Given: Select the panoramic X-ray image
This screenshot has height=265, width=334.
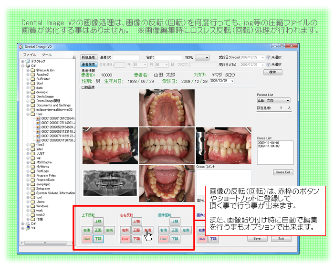Looking at the screenshot, I should click(x=110, y=183).
